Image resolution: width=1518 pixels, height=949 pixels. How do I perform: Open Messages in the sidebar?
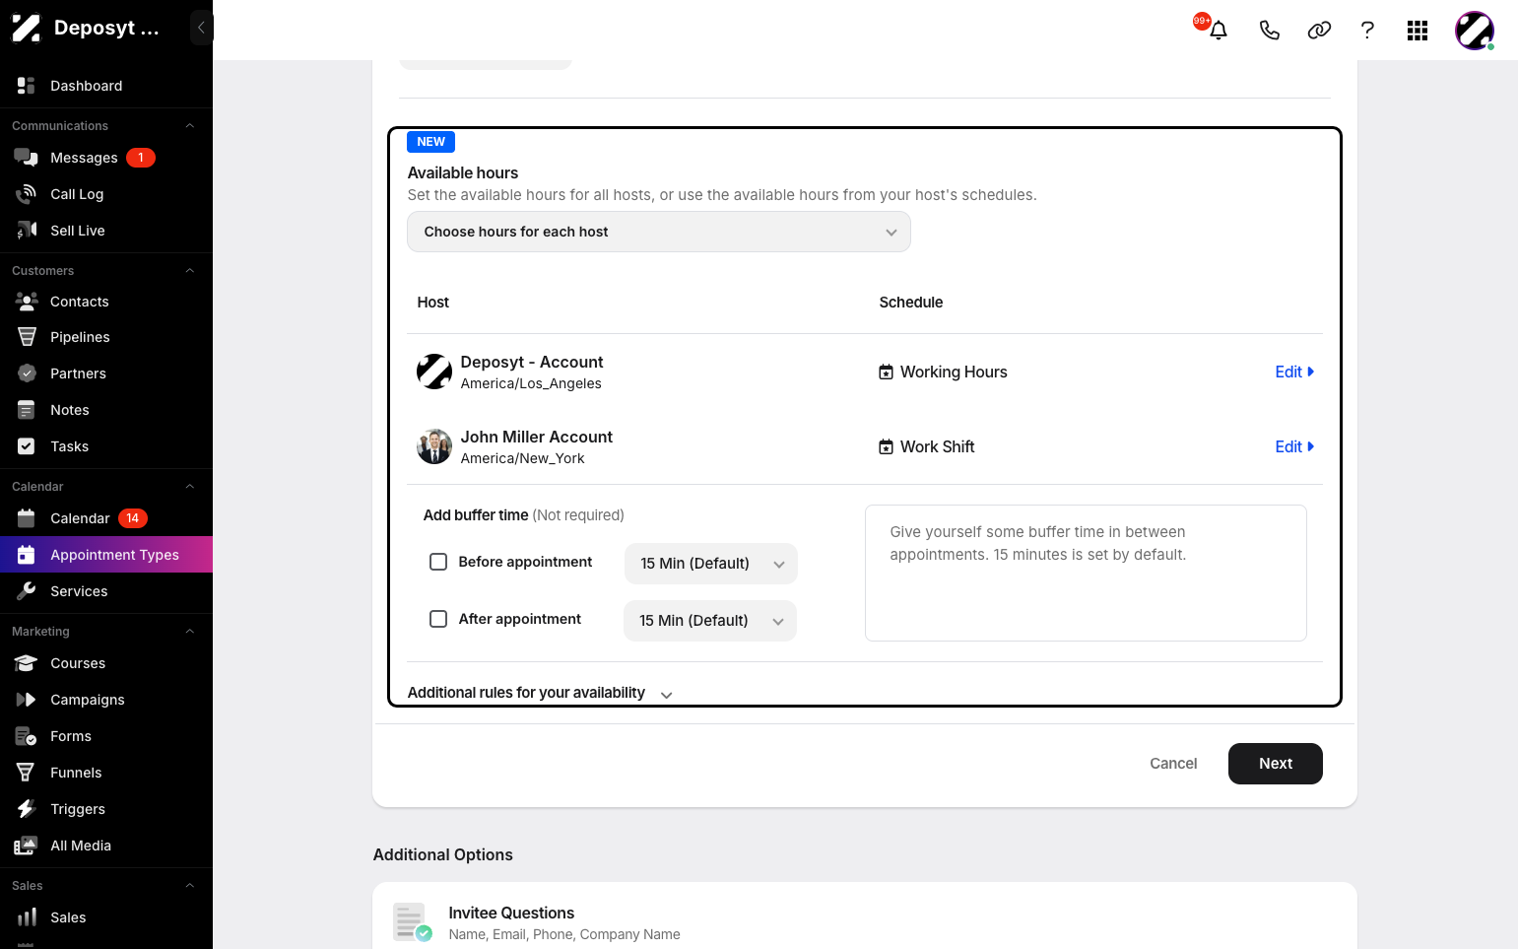point(106,158)
